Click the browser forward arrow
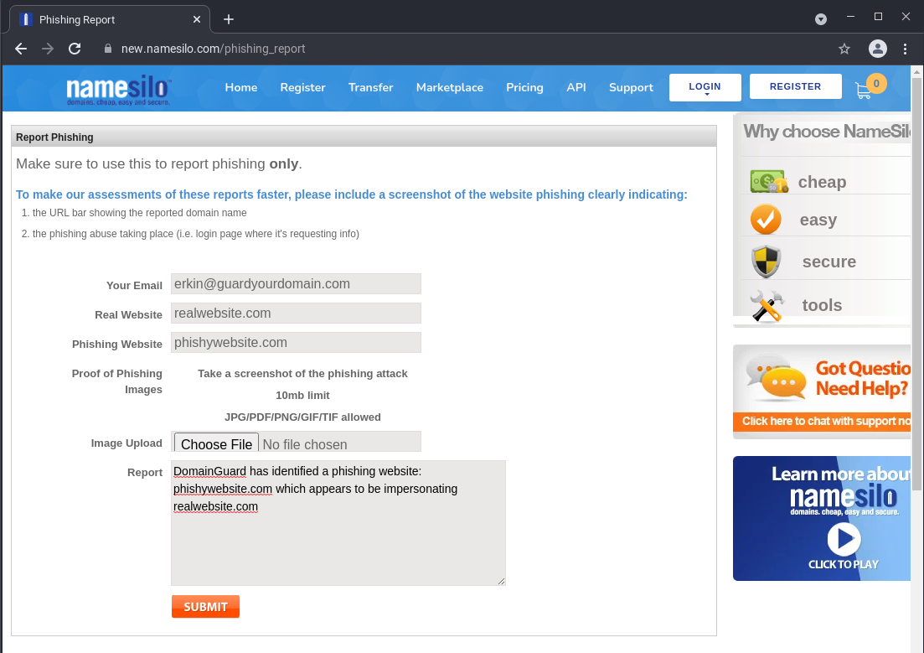This screenshot has height=653, width=924. click(x=48, y=49)
